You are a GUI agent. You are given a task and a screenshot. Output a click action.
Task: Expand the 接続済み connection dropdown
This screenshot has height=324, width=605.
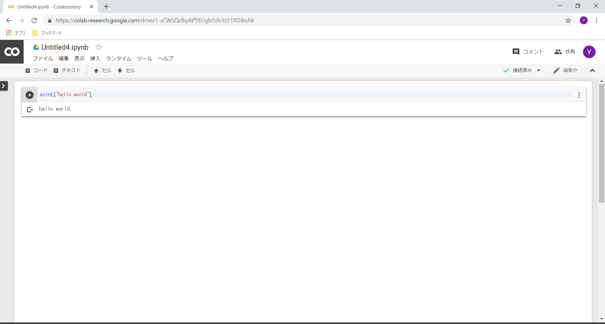click(x=539, y=70)
